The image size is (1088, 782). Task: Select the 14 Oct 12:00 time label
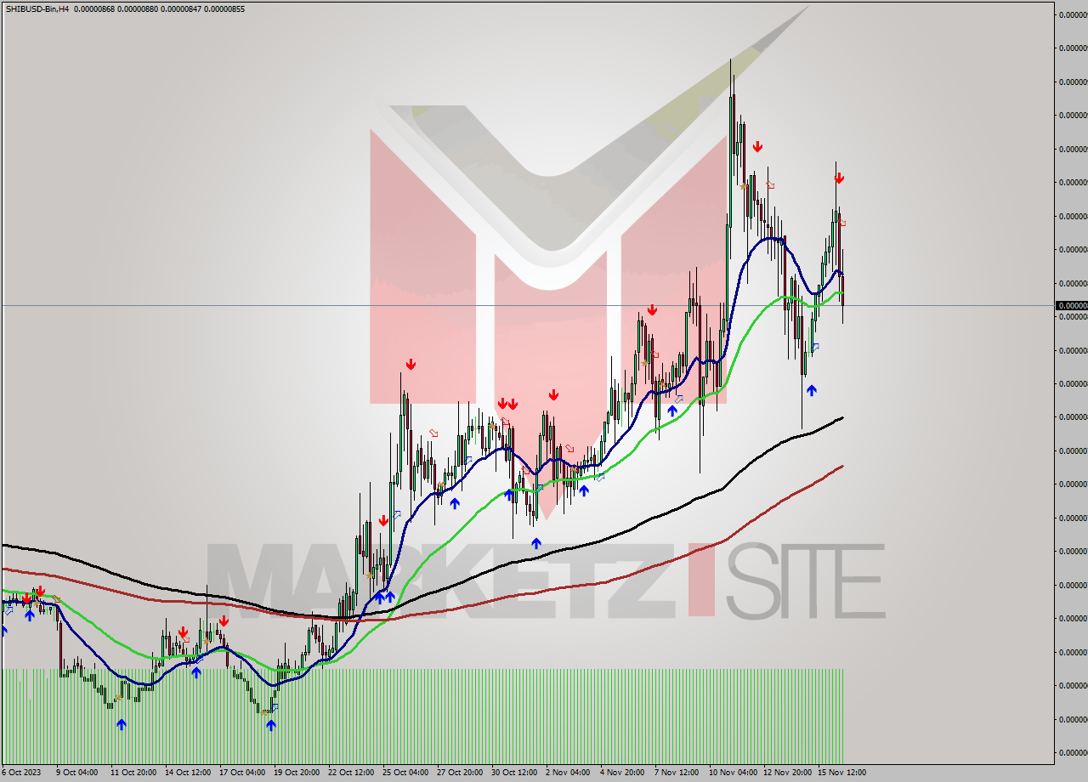tap(186, 773)
